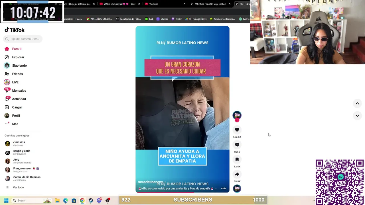Open the Fran_aronsson account
The width and height of the screenshot is (365, 205).
(x=22, y=170)
